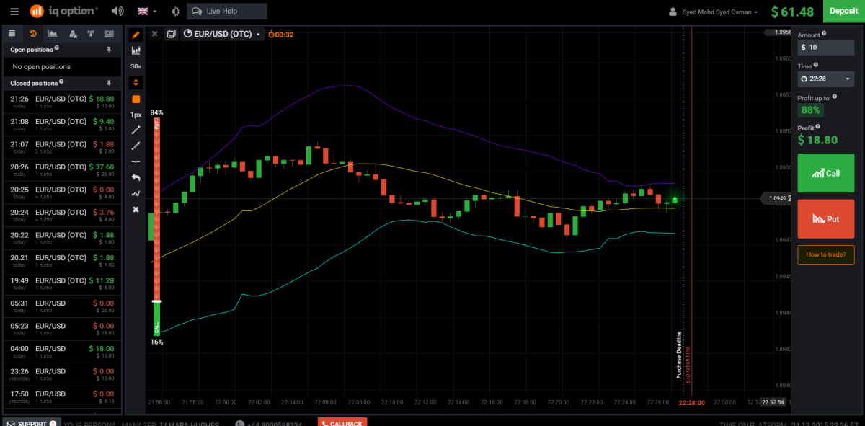Click the 1.0949 current price marker
This screenshot has width=865, height=426.
(x=776, y=198)
